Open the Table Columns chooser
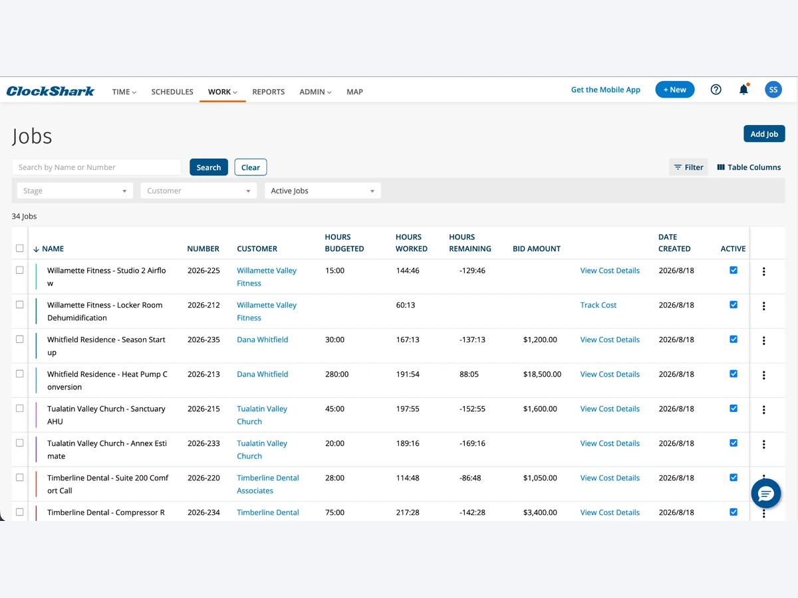 coord(749,167)
